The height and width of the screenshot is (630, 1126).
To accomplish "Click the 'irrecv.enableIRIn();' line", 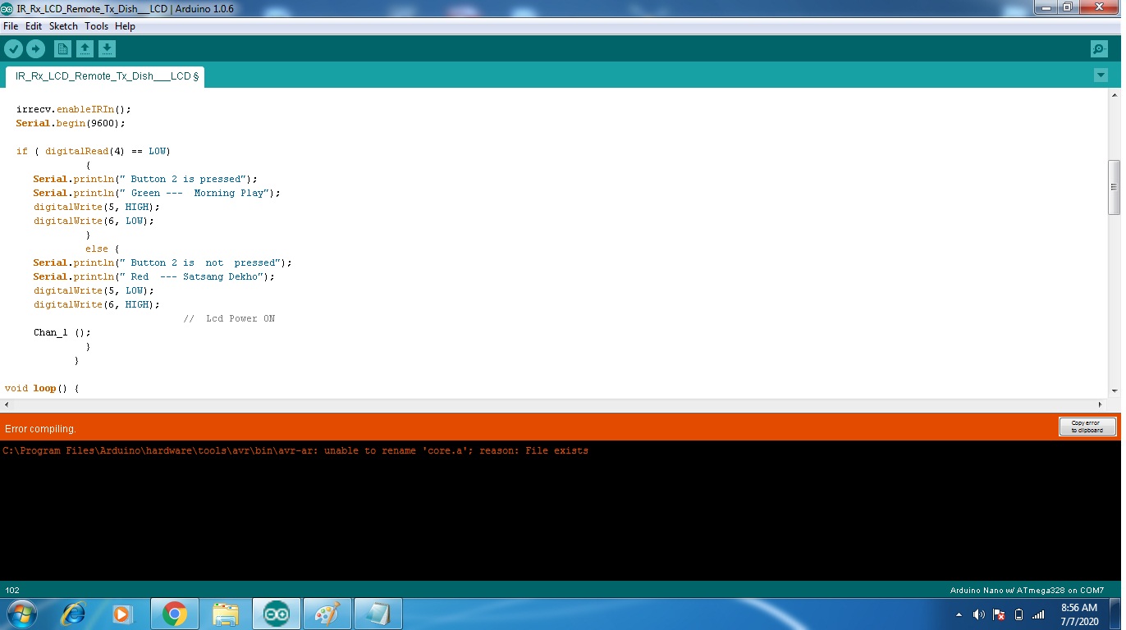I will (74, 109).
